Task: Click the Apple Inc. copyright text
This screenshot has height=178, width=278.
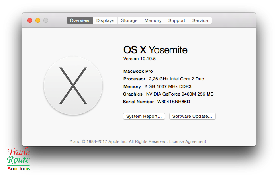Action: (x=118, y=141)
